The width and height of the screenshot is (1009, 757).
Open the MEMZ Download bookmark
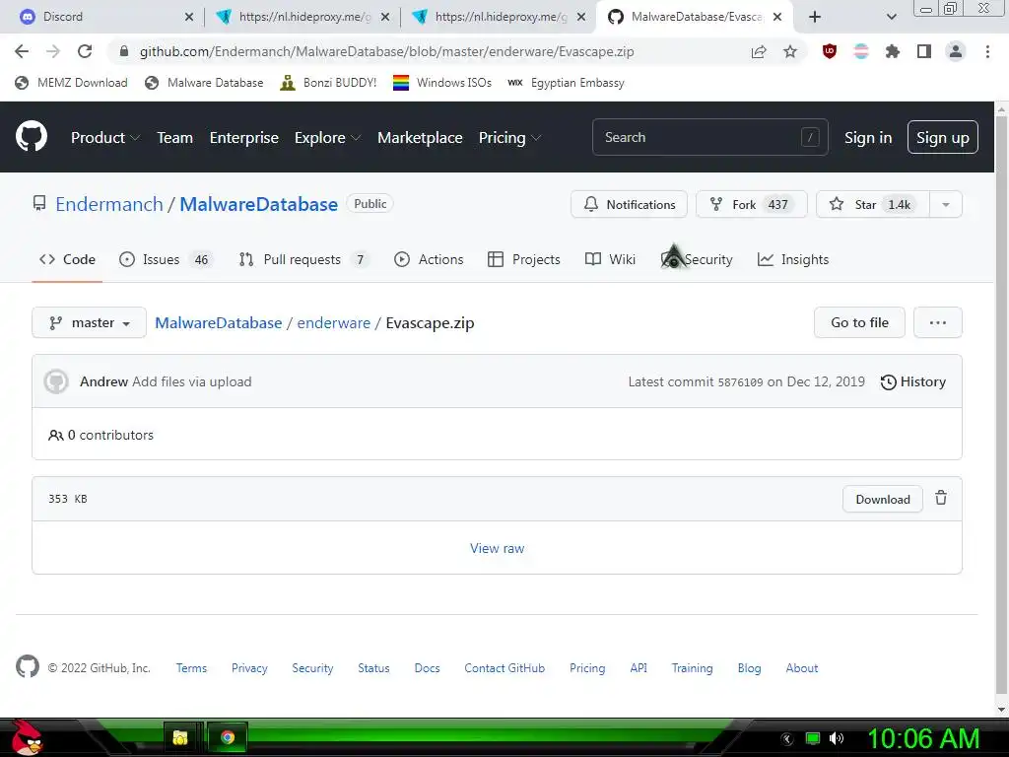click(x=71, y=83)
